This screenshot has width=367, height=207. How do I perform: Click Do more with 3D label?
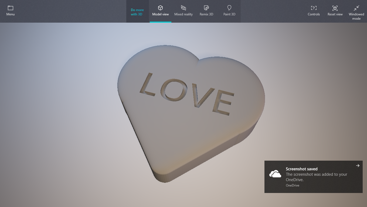[137, 12]
